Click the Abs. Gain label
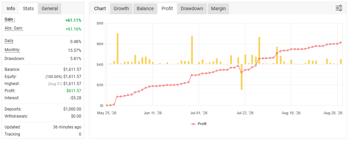 [14, 28]
